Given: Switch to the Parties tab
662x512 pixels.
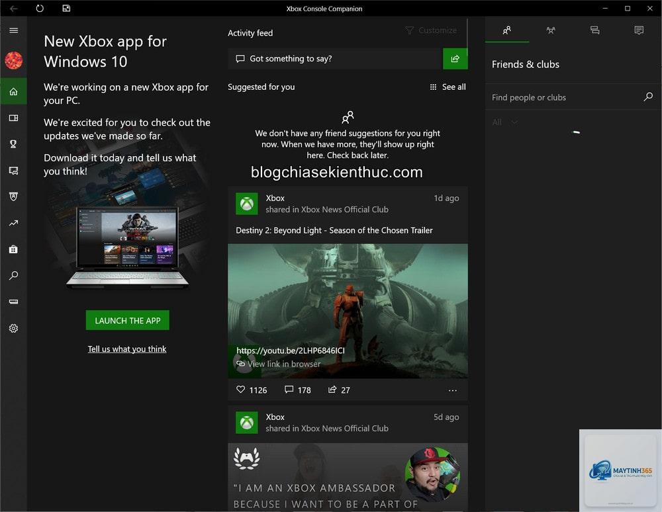Looking at the screenshot, I should pyautogui.click(x=551, y=30).
